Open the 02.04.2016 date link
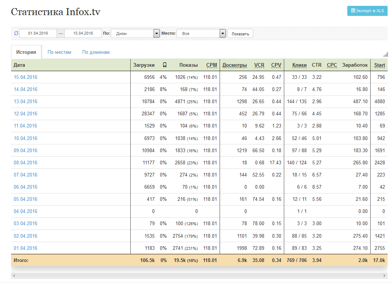 click(25, 236)
